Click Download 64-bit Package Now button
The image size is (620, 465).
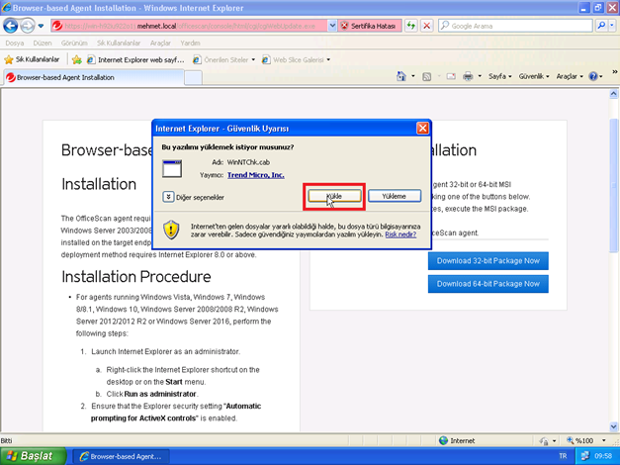pos(487,284)
